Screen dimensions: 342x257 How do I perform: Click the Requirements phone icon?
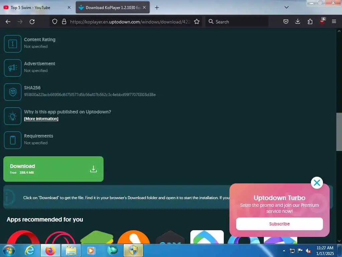13,140
